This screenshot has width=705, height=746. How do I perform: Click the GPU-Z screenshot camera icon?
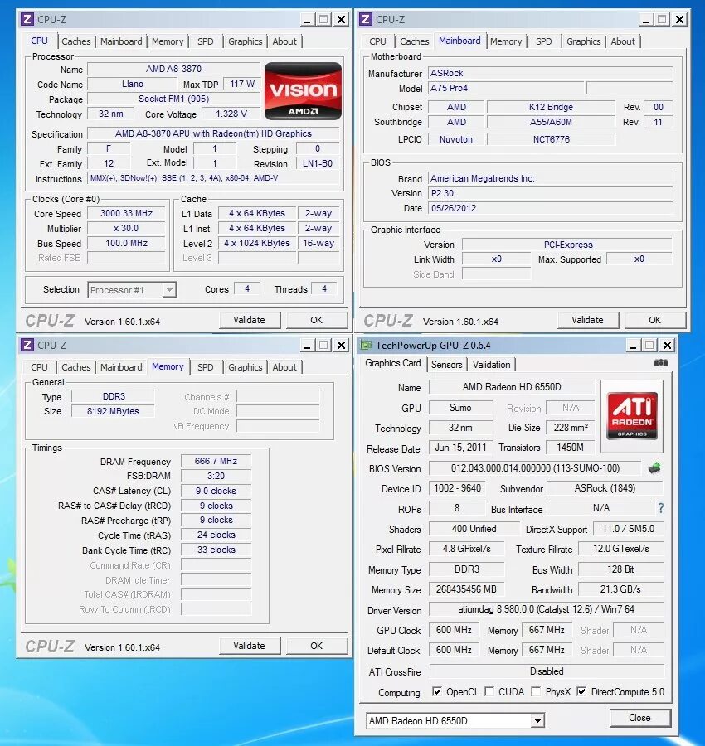[x=660, y=363]
